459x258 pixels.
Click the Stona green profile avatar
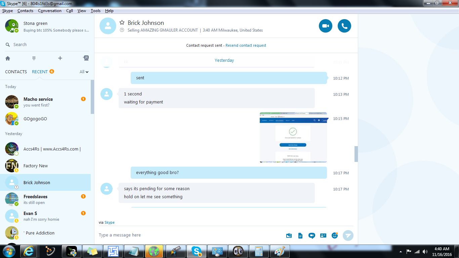(x=12, y=26)
